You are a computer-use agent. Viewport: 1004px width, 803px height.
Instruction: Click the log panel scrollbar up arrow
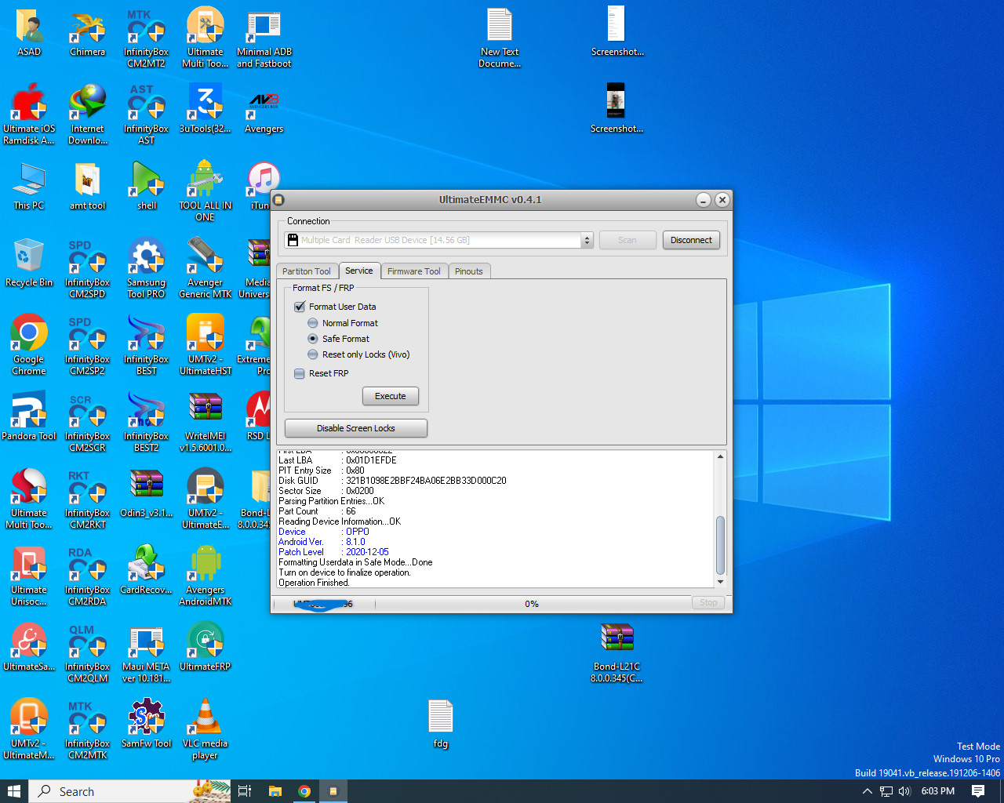[720, 456]
